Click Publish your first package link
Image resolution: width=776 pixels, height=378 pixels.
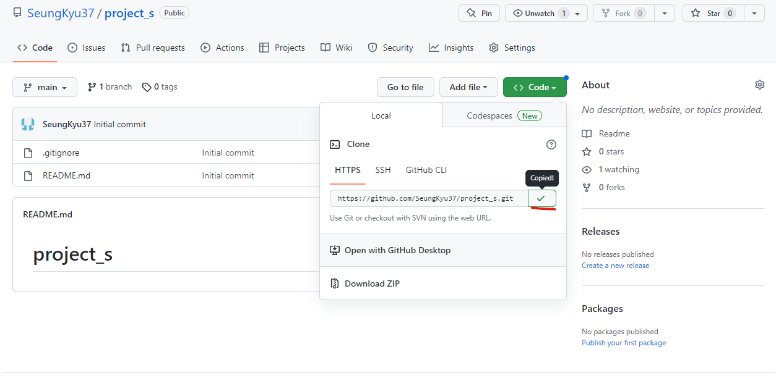coord(624,343)
